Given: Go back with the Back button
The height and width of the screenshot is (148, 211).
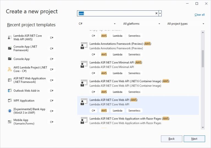Looking at the screenshot, I should tap(171, 139).
